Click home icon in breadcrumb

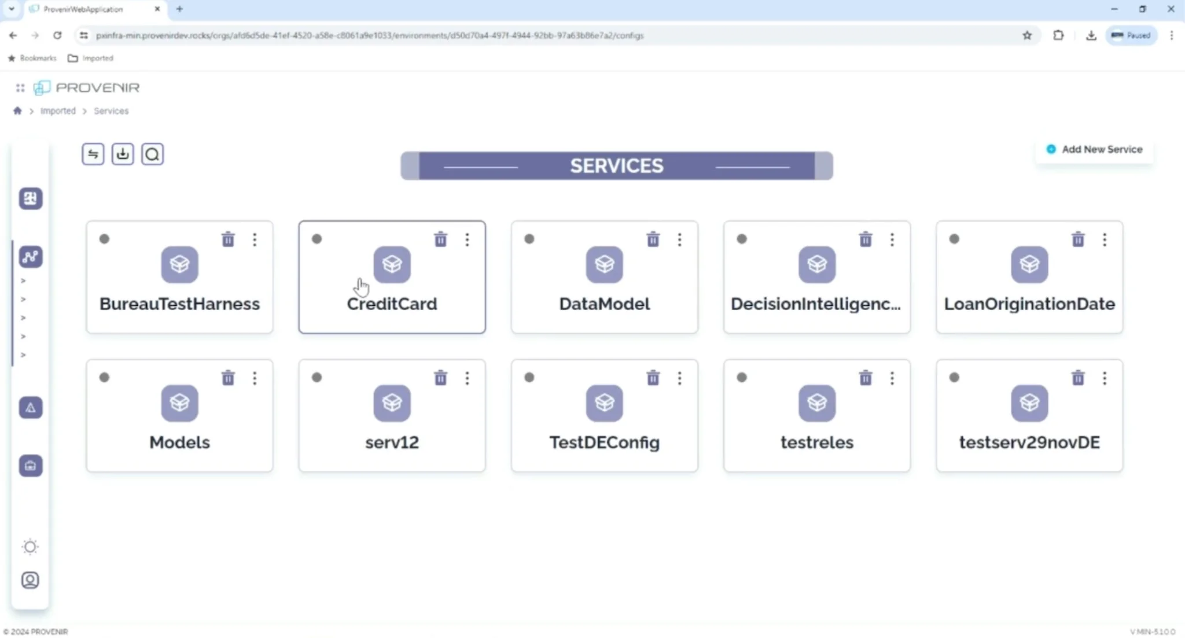coord(17,111)
